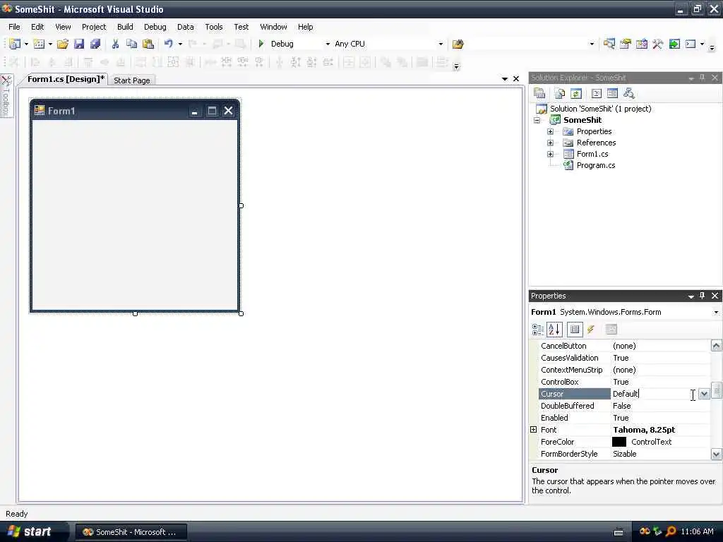The image size is (723, 542).
Task: Show Events with the lightning bolt icon
Action: tap(591, 329)
